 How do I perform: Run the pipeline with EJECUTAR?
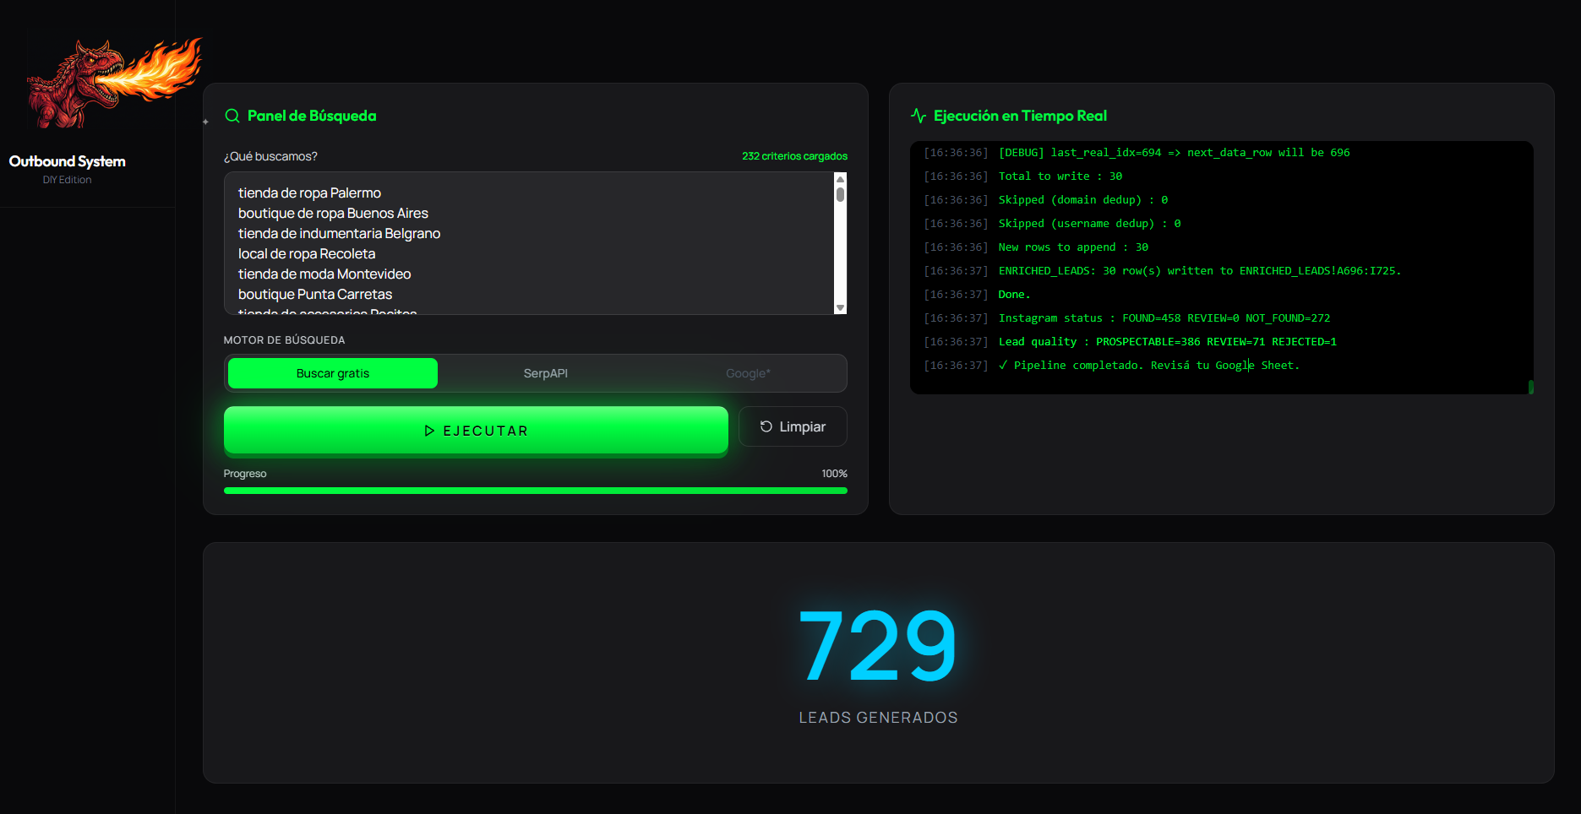click(x=476, y=431)
